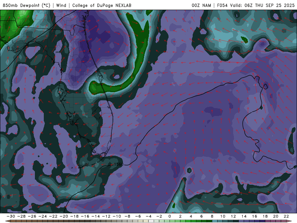Click the '-28' color scale label
Viewport: 297px width, 223px height.
click(x=22, y=216)
